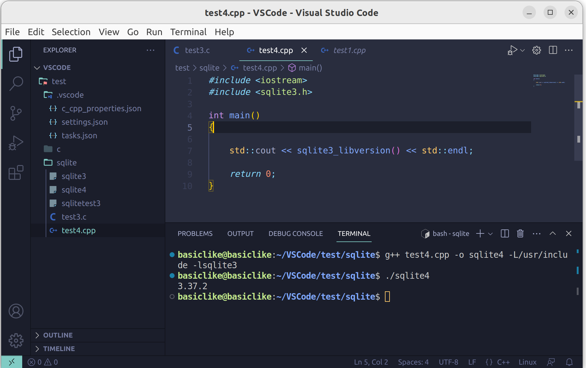The width and height of the screenshot is (586, 368).
Task: Switch to the test1.cpp editor tab
Action: coord(349,50)
